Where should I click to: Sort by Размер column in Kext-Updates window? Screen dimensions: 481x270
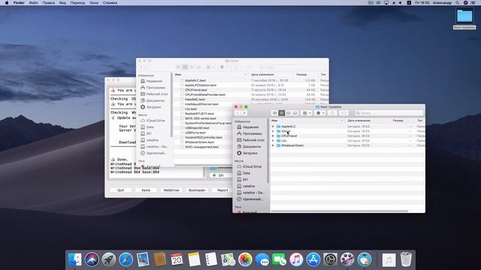click(x=402, y=121)
